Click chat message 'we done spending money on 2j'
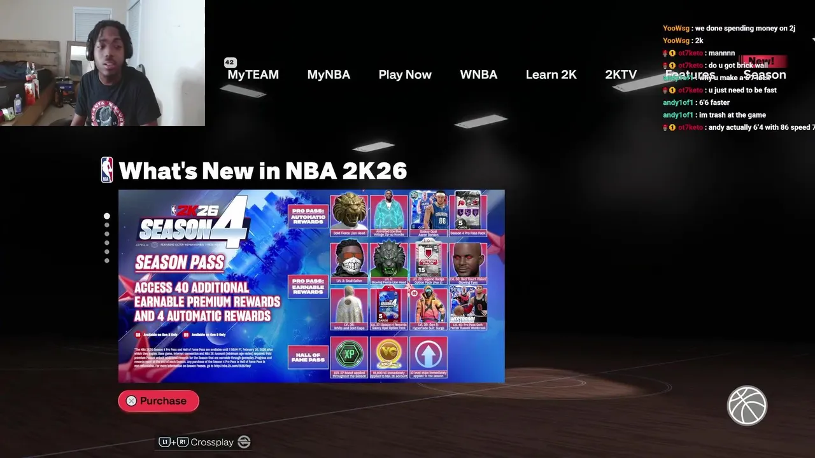815x458 pixels. click(x=745, y=28)
